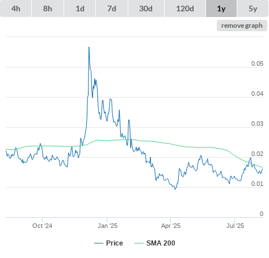Image resolution: width=269 pixels, height=258 pixels.
Task: Click the green SMA 200 legend line
Action: pos(139,243)
